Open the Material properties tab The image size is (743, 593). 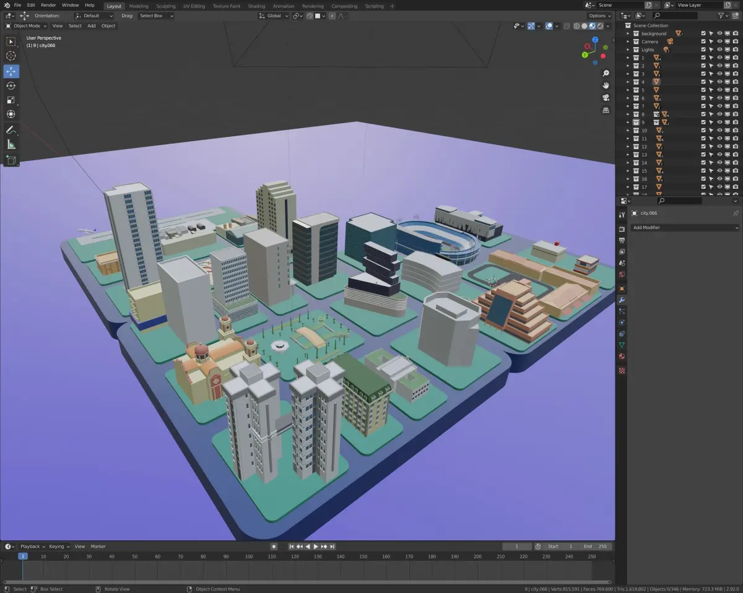pos(622,357)
